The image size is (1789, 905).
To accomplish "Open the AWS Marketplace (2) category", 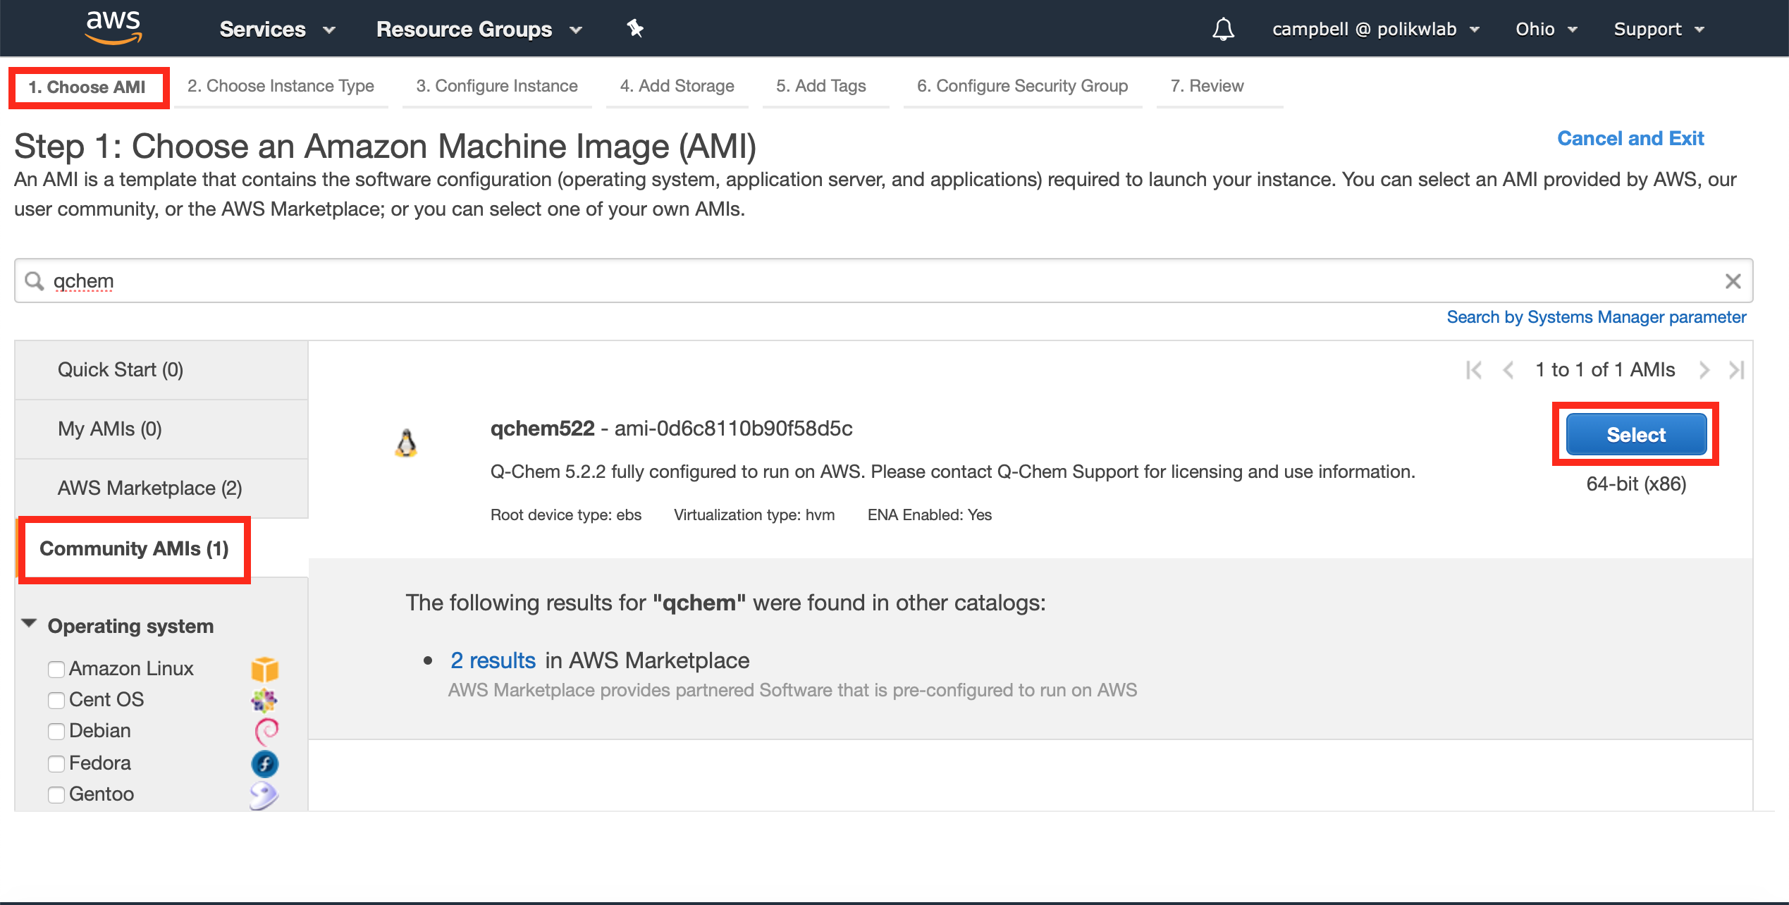I will pos(161,488).
